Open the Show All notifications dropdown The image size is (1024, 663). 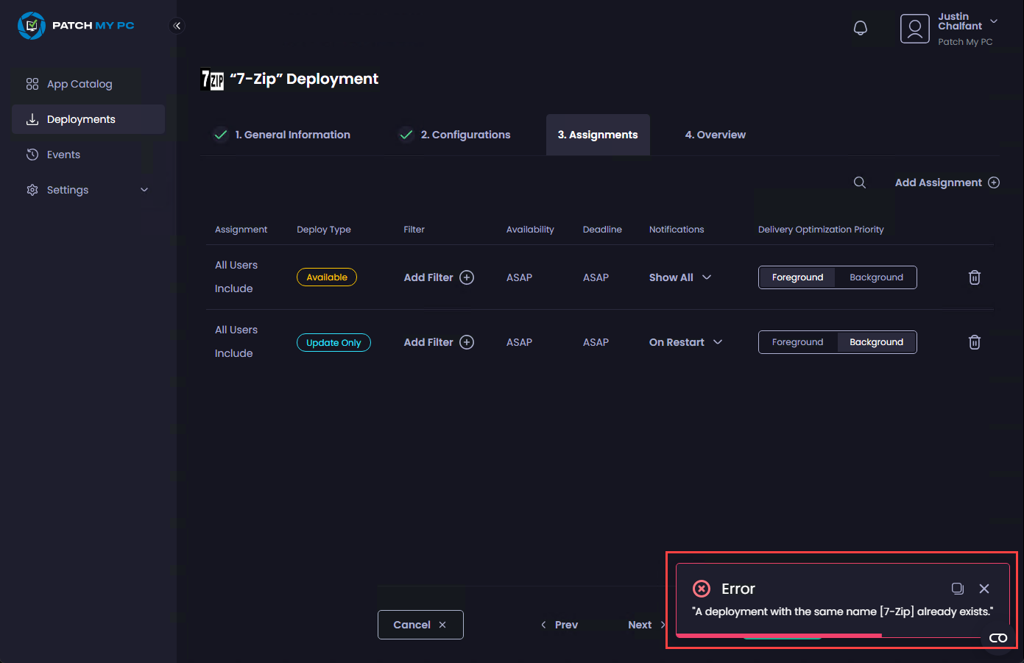click(679, 277)
